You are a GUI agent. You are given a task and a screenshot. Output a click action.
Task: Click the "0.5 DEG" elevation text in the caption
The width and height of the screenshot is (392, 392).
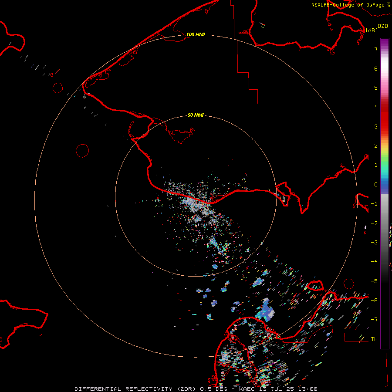click(x=213, y=389)
